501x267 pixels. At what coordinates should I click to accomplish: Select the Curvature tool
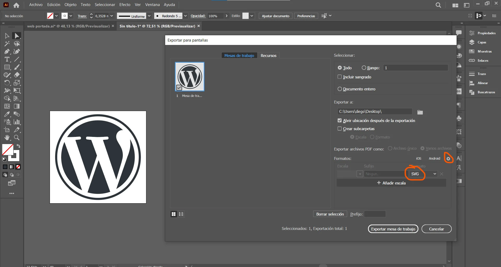coord(17,51)
